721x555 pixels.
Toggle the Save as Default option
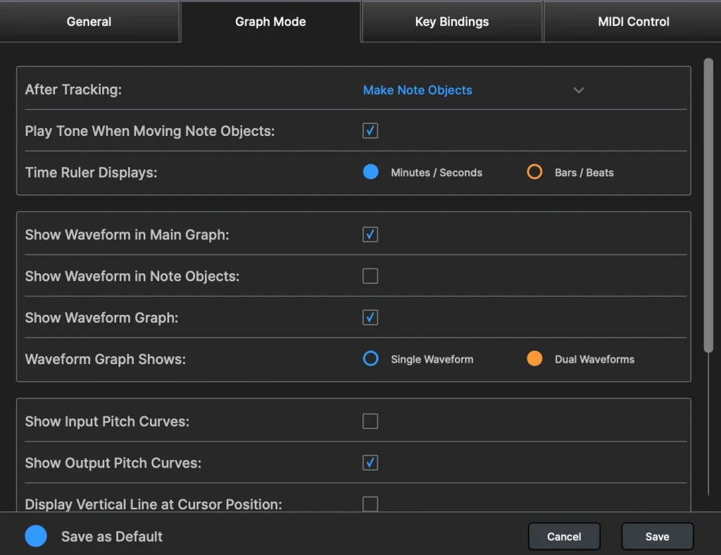[36, 536]
